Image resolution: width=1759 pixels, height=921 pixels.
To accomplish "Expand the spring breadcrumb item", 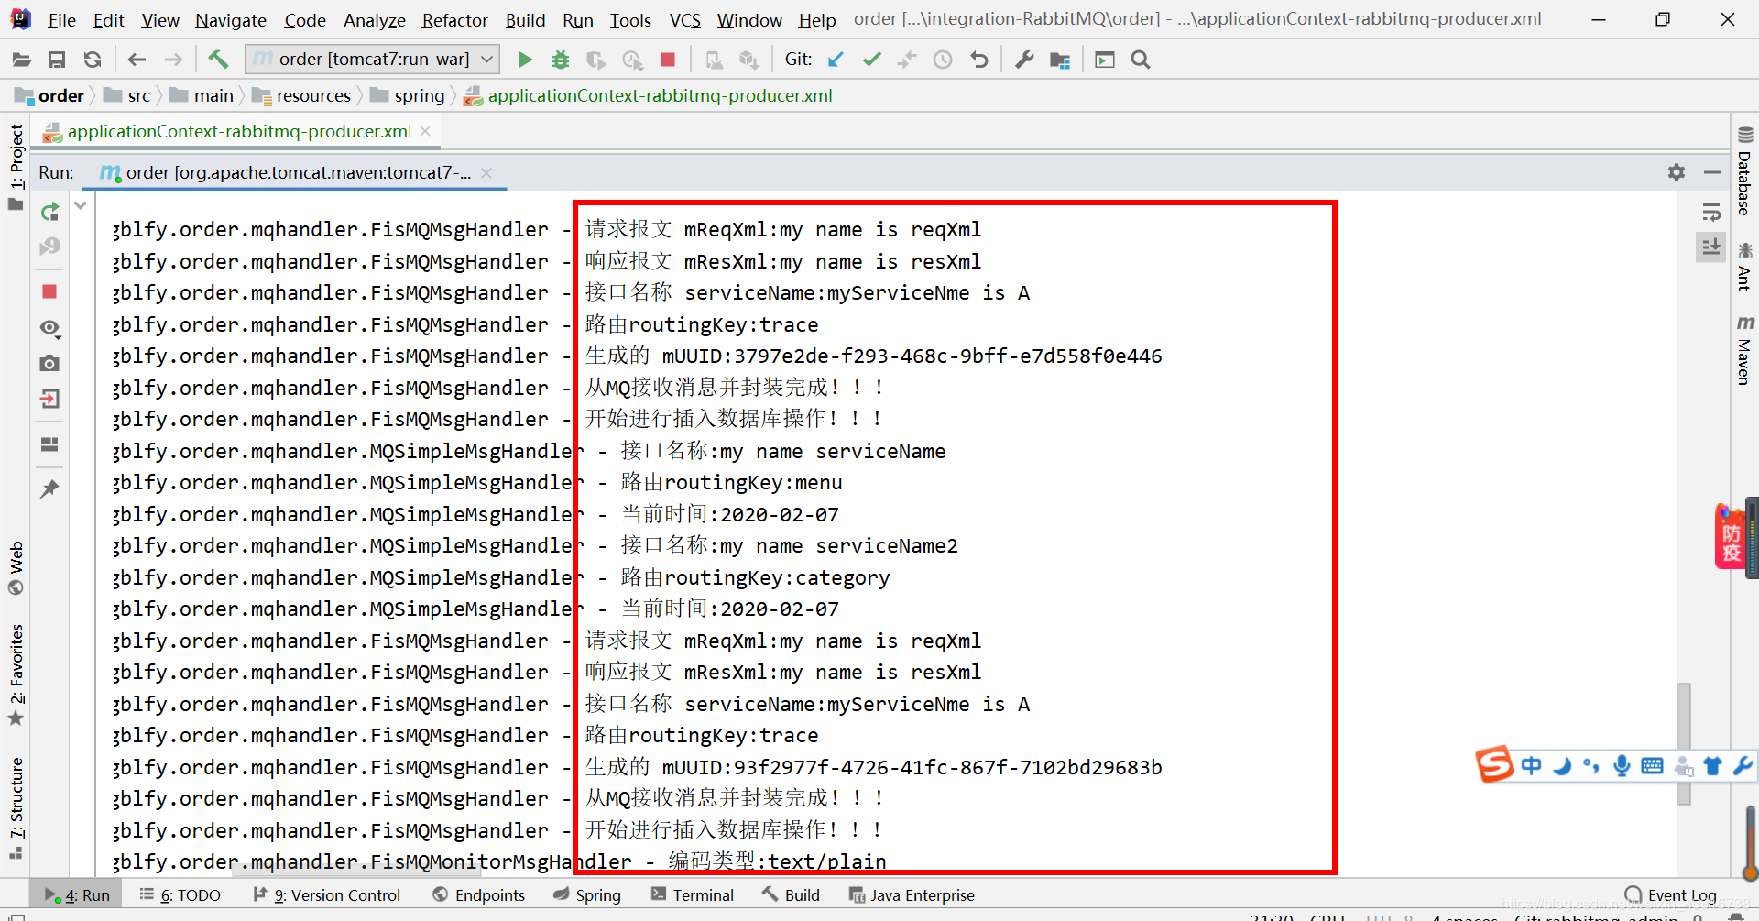I will click(x=408, y=95).
